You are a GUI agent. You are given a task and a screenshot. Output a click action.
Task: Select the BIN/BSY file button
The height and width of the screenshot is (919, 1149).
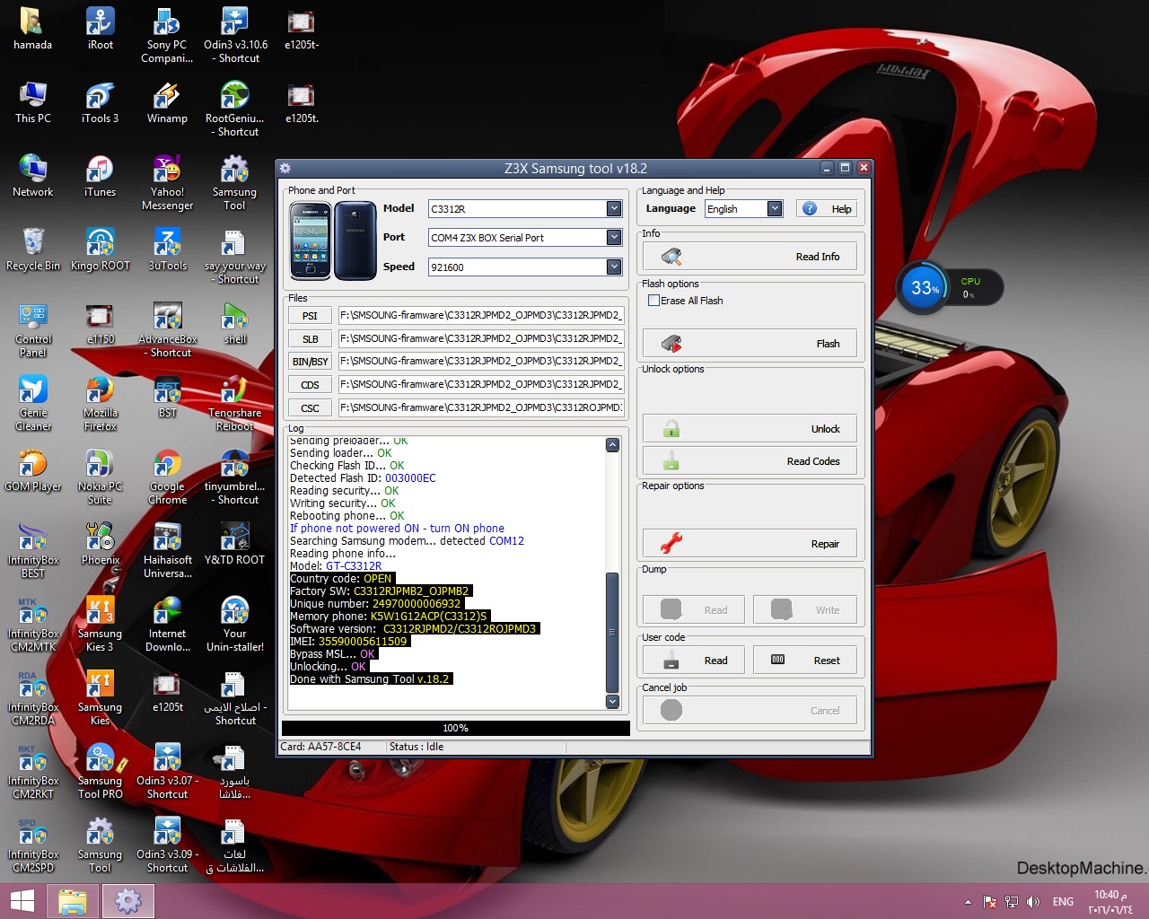310,362
